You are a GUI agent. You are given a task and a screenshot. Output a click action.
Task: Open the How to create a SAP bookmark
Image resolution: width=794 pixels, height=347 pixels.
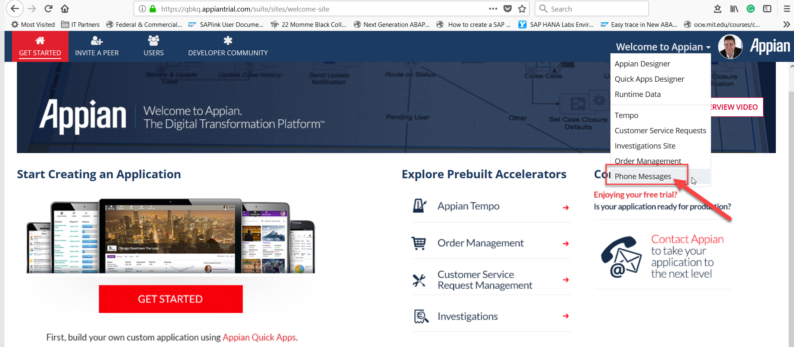pyautogui.click(x=474, y=24)
